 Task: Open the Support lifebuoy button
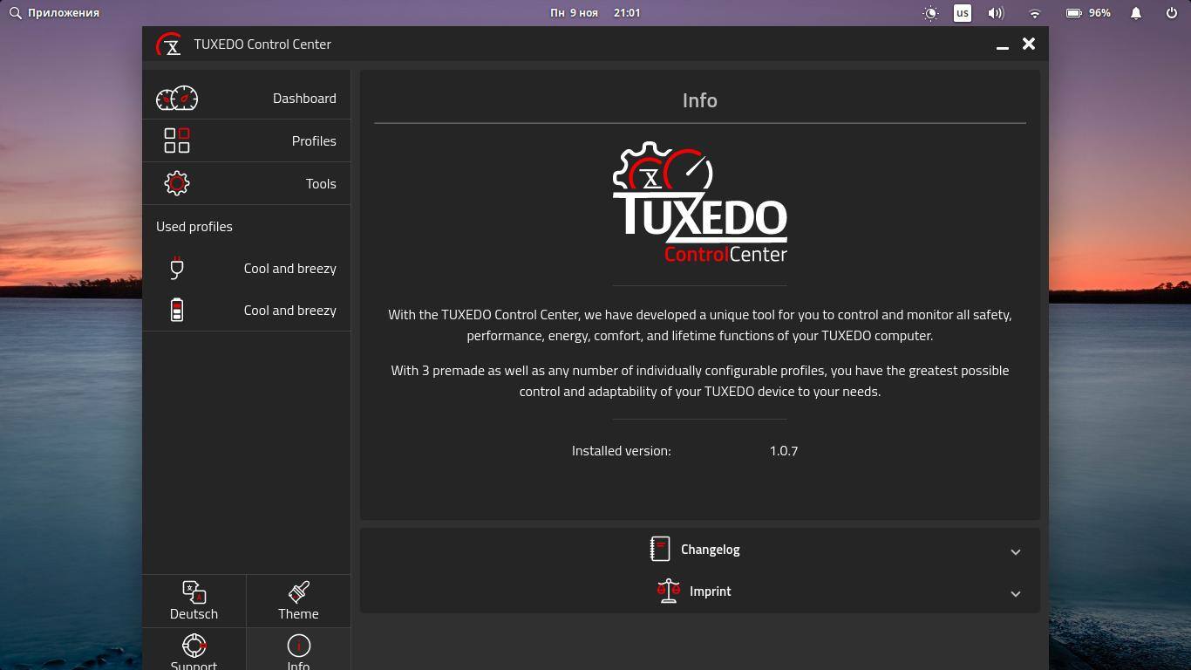(194, 650)
